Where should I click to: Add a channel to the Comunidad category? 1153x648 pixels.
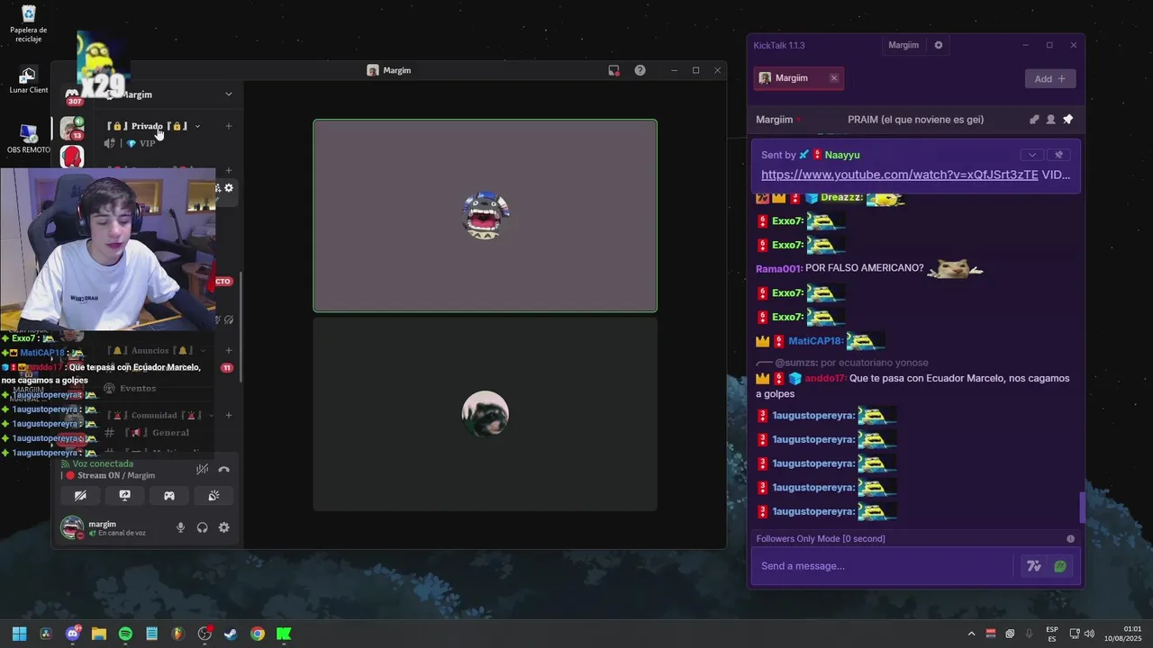[229, 415]
